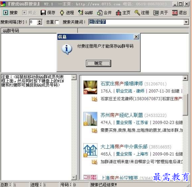The width and height of the screenshot is (192, 187).
Task: Click the app logo icon in title bar
Action: coord(3,4)
